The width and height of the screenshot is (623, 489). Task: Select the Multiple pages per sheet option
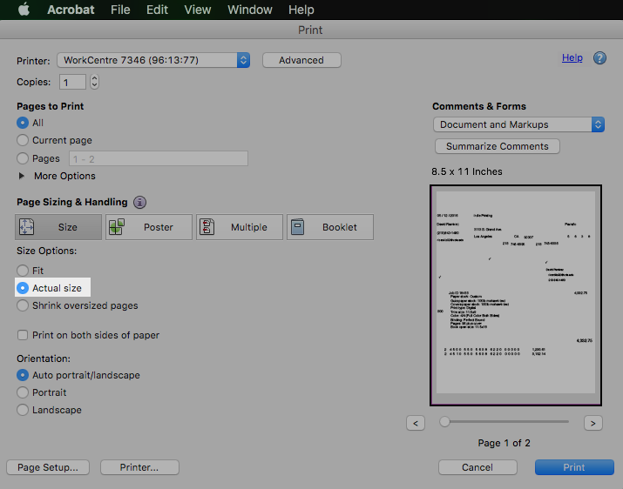(x=240, y=227)
